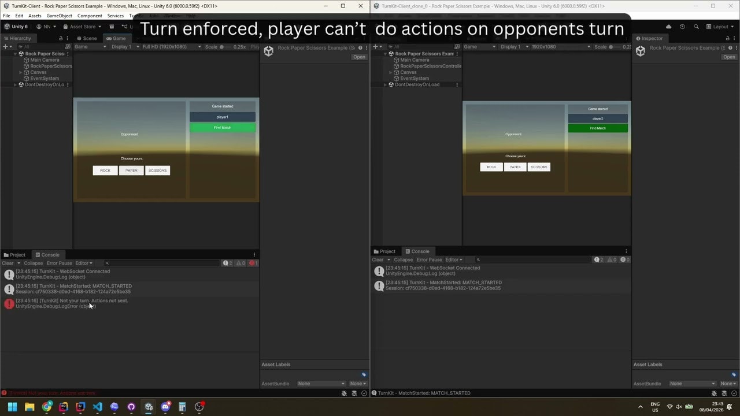Select left 'WebSocket Connected' log entry
This screenshot has width=740, height=416.
point(129,274)
